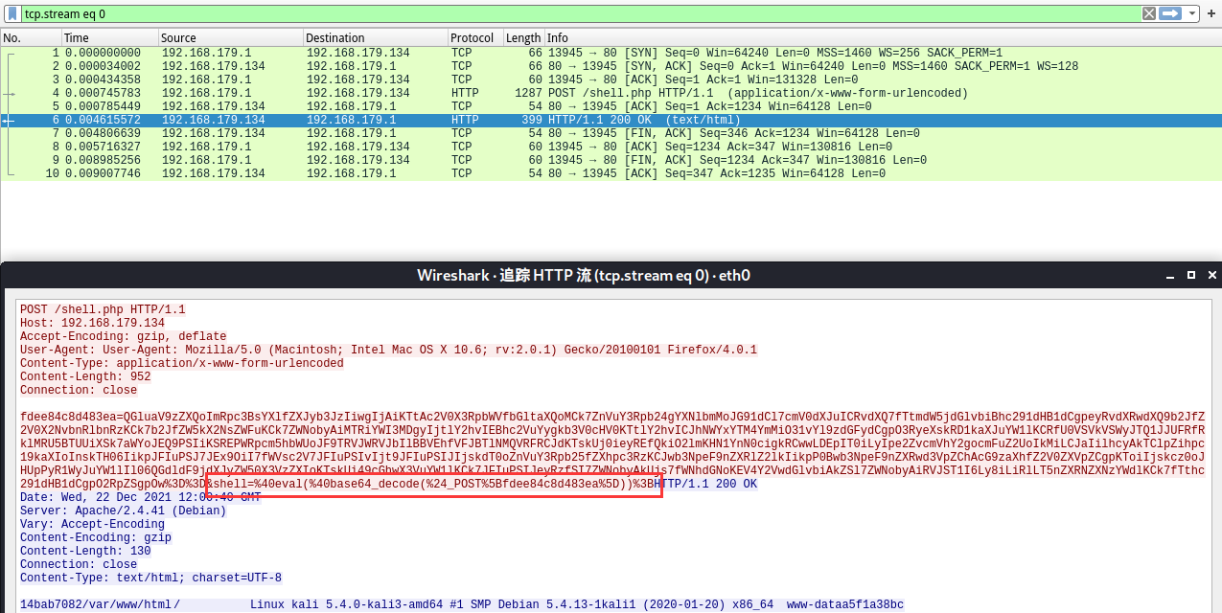The height and width of the screenshot is (613, 1222).
Task: Open the recent filters dropdown arrow
Action: [1192, 13]
